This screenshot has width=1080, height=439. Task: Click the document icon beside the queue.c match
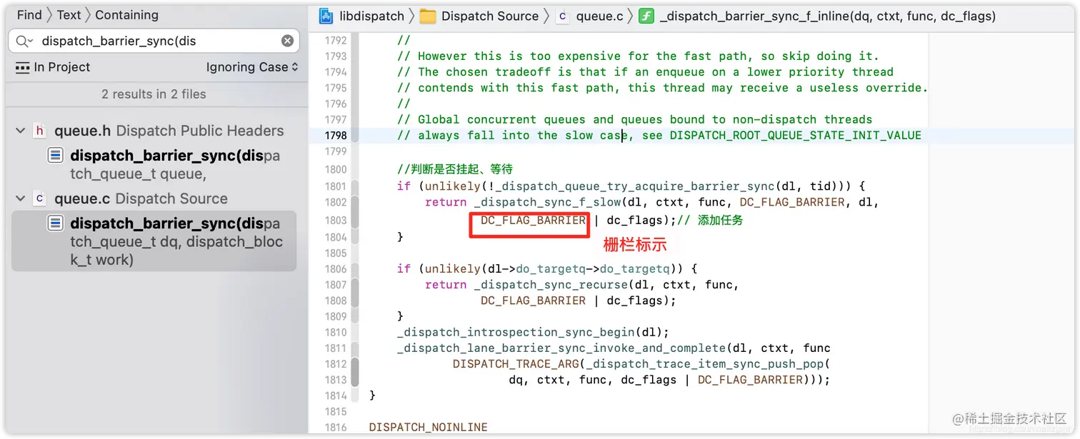tap(55, 223)
